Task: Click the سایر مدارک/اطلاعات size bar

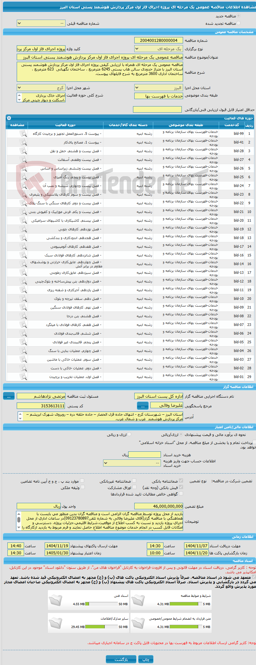Action: coord(102,627)
